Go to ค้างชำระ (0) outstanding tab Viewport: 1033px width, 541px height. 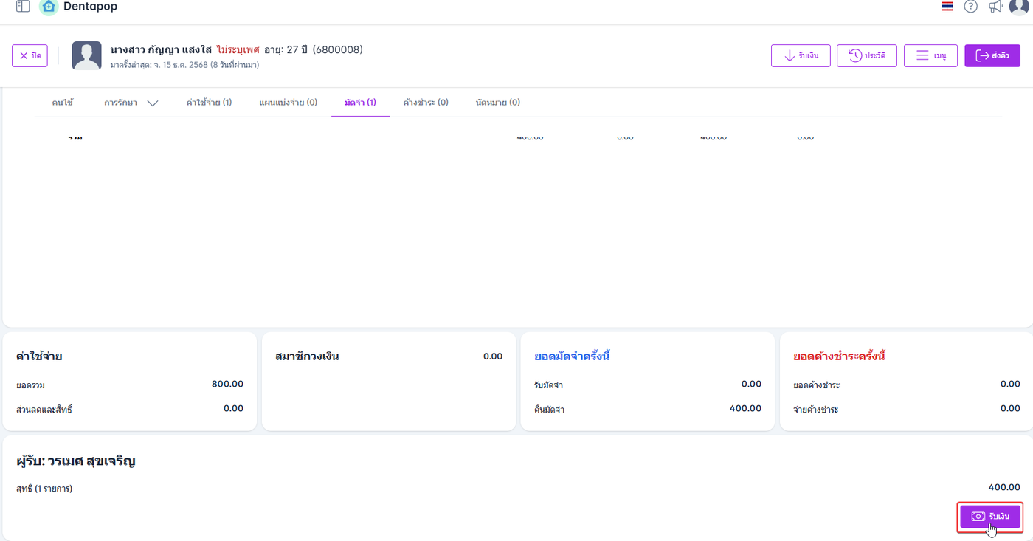click(426, 103)
